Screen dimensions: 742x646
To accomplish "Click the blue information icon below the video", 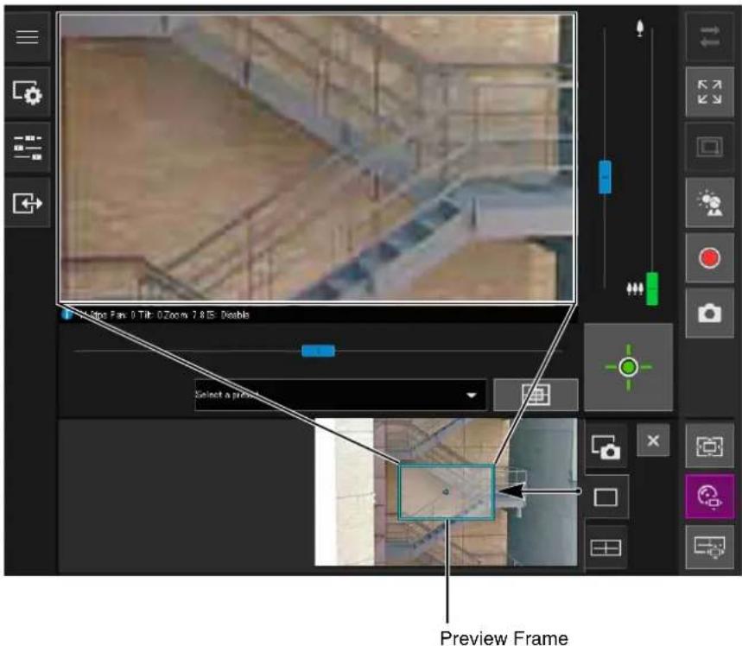I will pos(67,313).
